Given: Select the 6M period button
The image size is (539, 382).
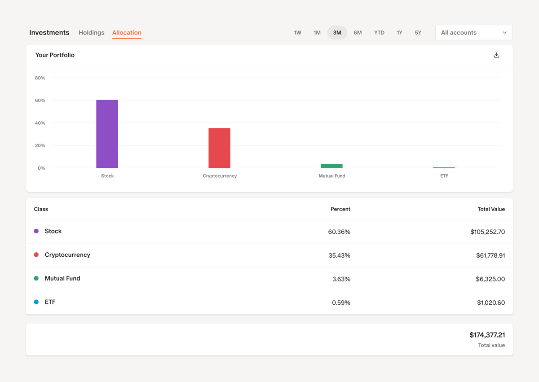Looking at the screenshot, I should [358, 32].
